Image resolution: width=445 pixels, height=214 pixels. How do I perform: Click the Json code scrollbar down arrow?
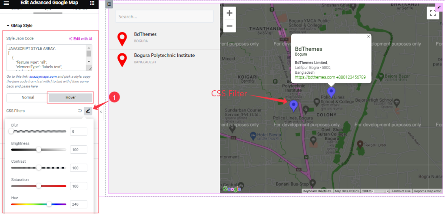(x=89, y=62)
